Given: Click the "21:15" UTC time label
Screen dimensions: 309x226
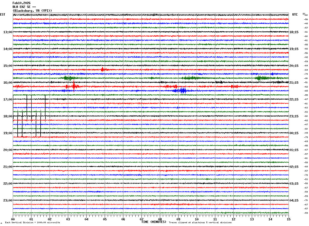Looking at the screenshot, I should point(294,83).
